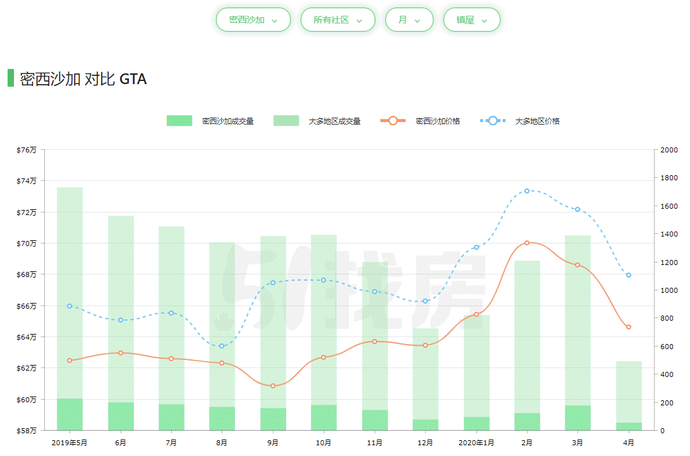690x456 pixels.
Task: Select the blue price point for 6月
Action: click(x=121, y=320)
